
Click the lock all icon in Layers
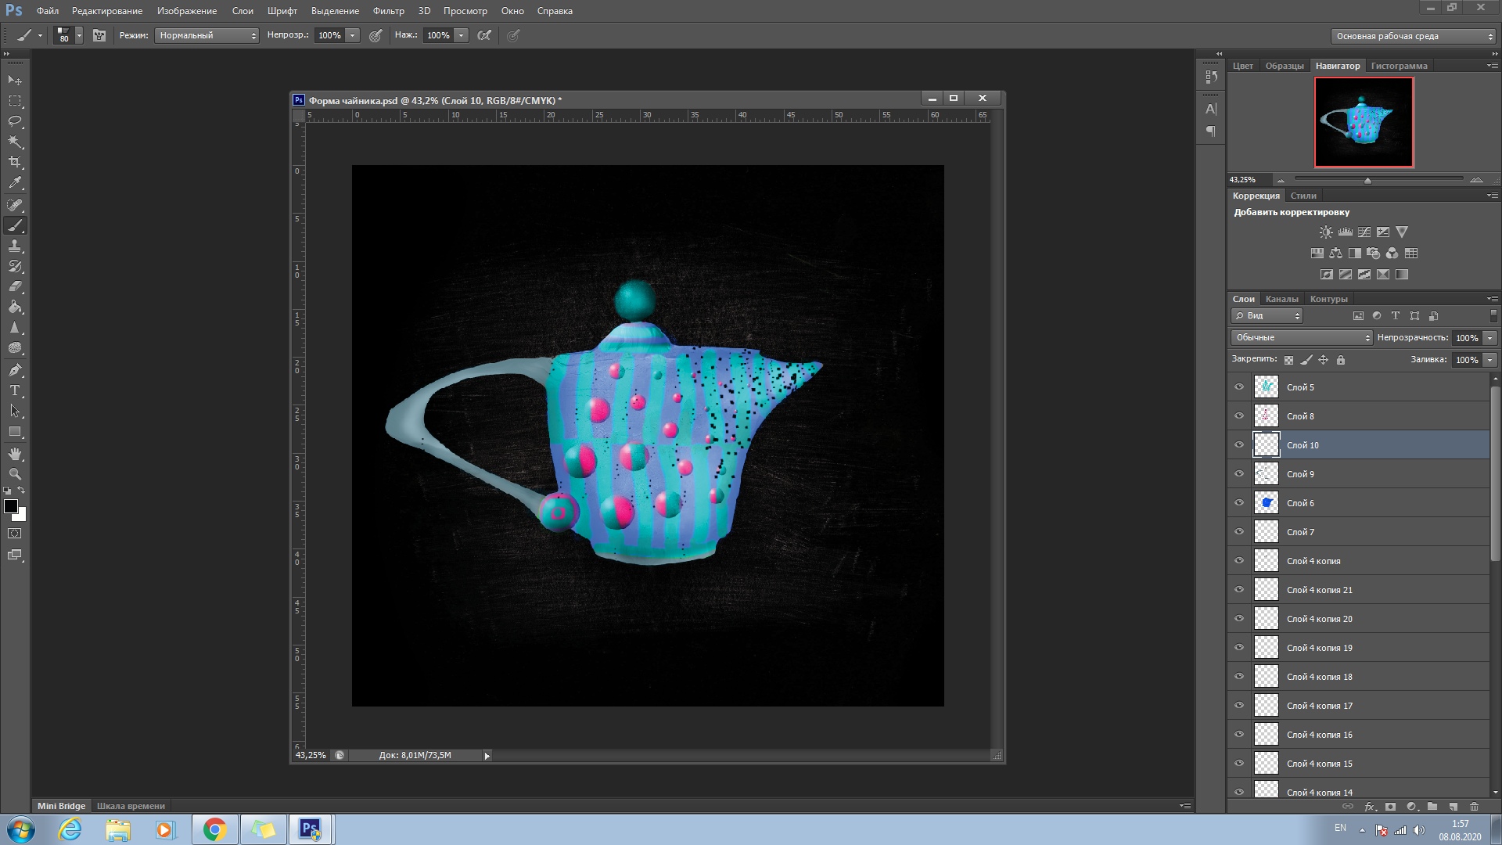(x=1341, y=360)
